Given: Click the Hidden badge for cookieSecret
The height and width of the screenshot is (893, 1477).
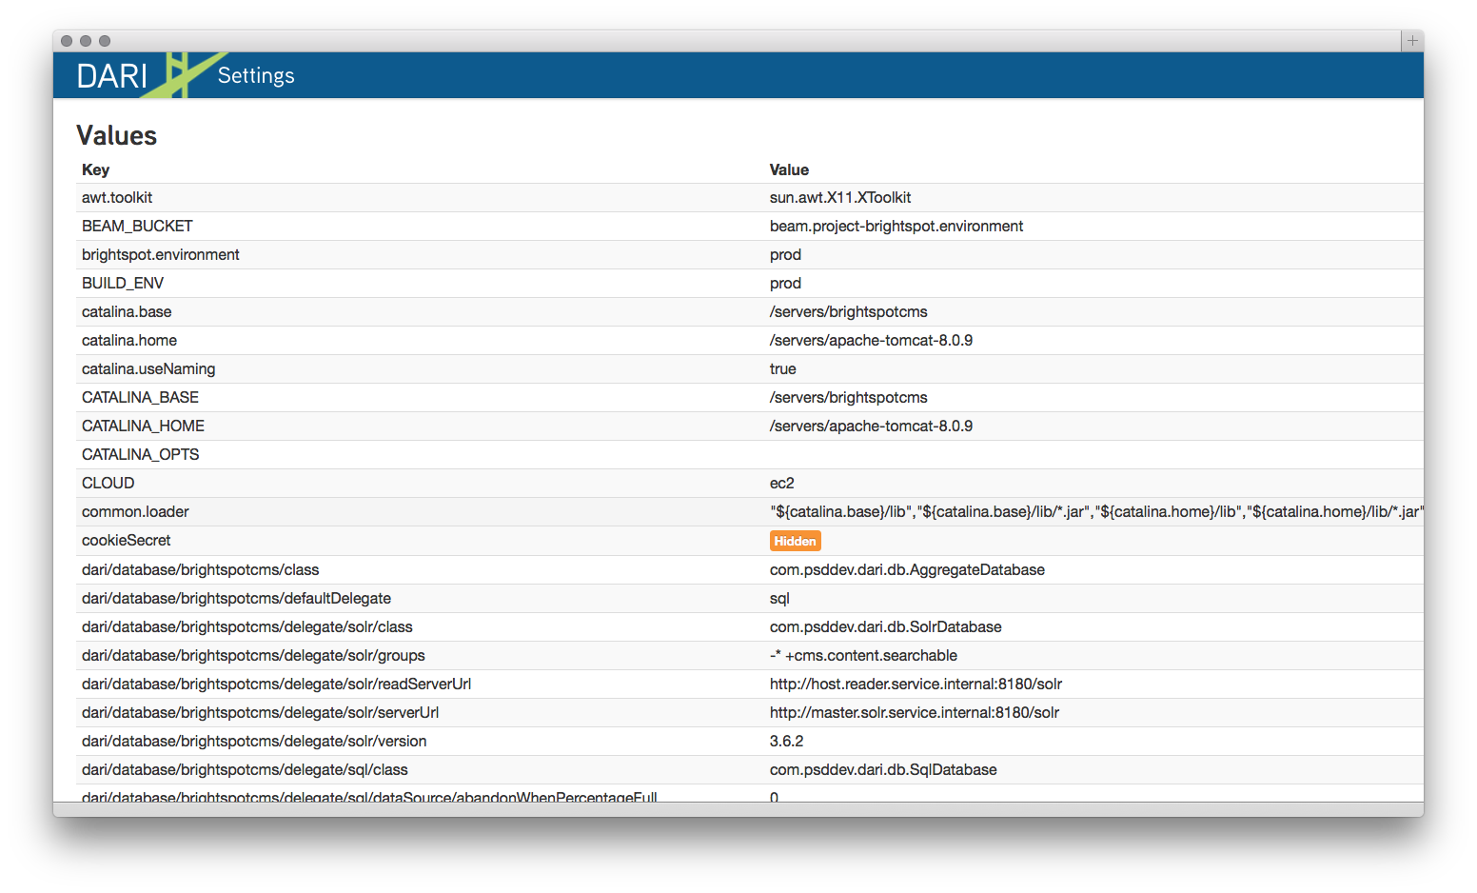Looking at the screenshot, I should pyautogui.click(x=795, y=541).
